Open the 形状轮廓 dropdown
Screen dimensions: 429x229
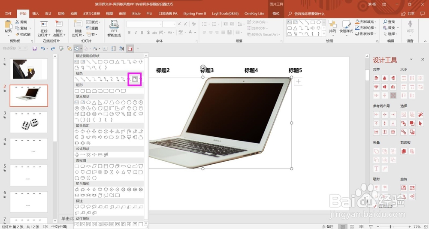tap(366, 27)
